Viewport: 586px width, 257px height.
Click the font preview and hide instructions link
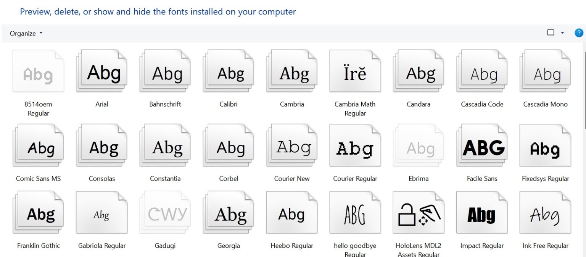point(158,11)
